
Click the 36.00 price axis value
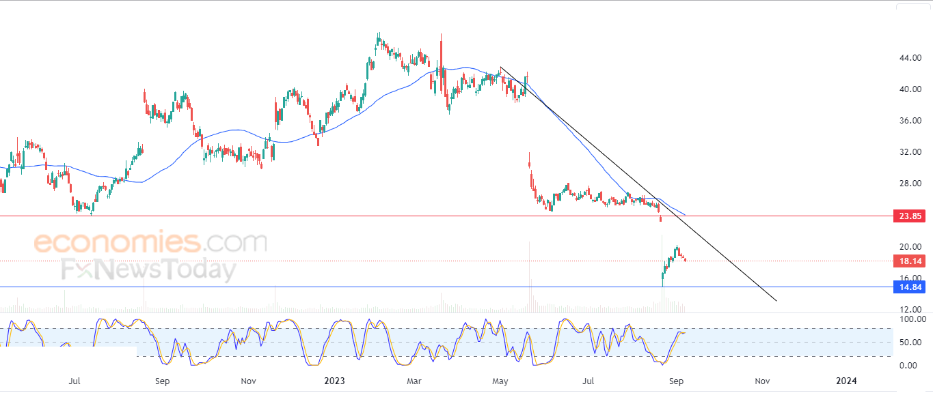pos(911,121)
